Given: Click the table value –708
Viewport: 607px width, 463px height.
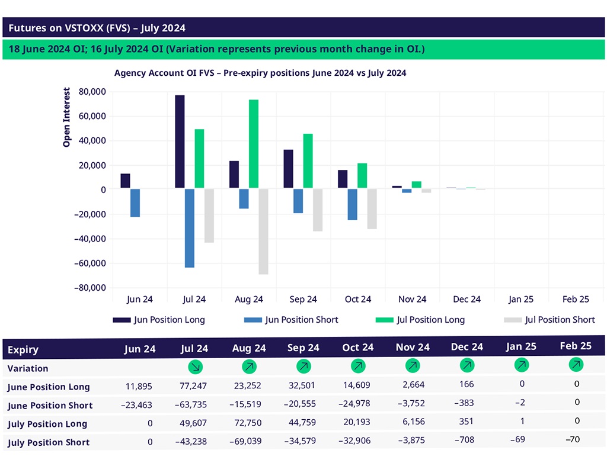Looking at the screenshot, I should point(464,440).
